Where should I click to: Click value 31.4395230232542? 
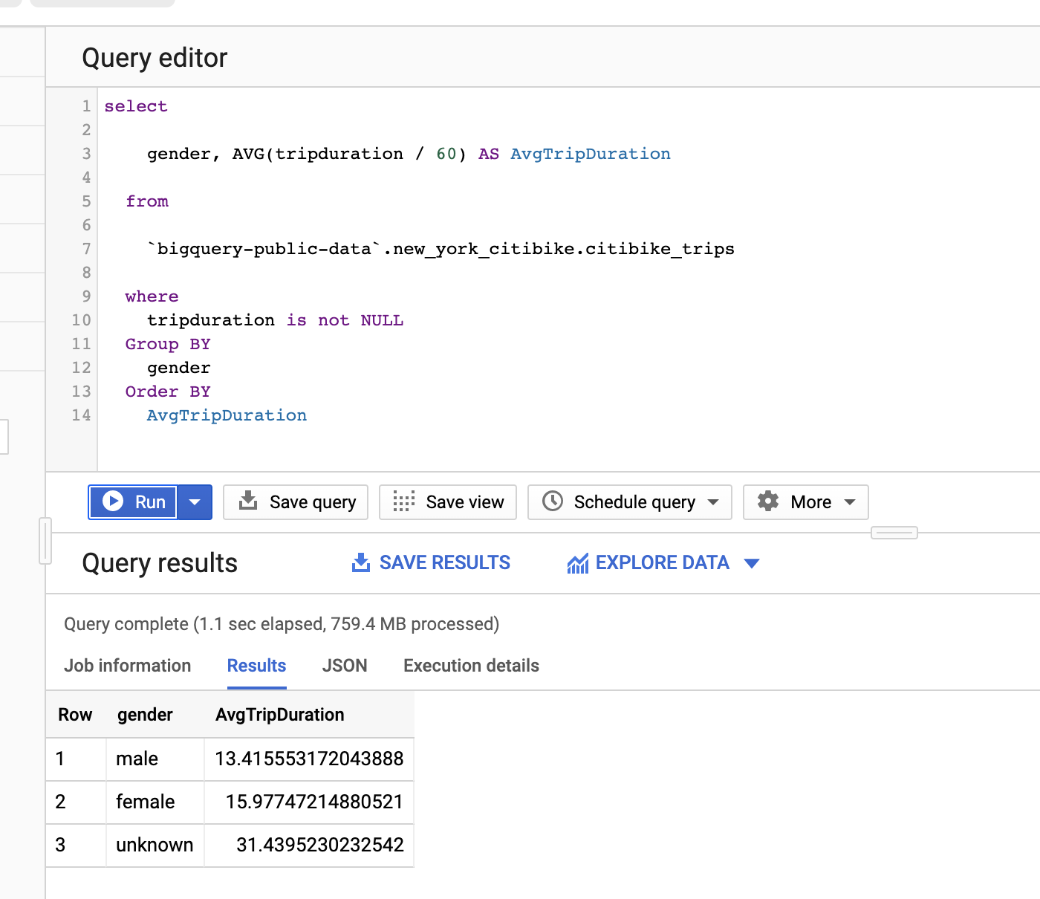pos(320,845)
